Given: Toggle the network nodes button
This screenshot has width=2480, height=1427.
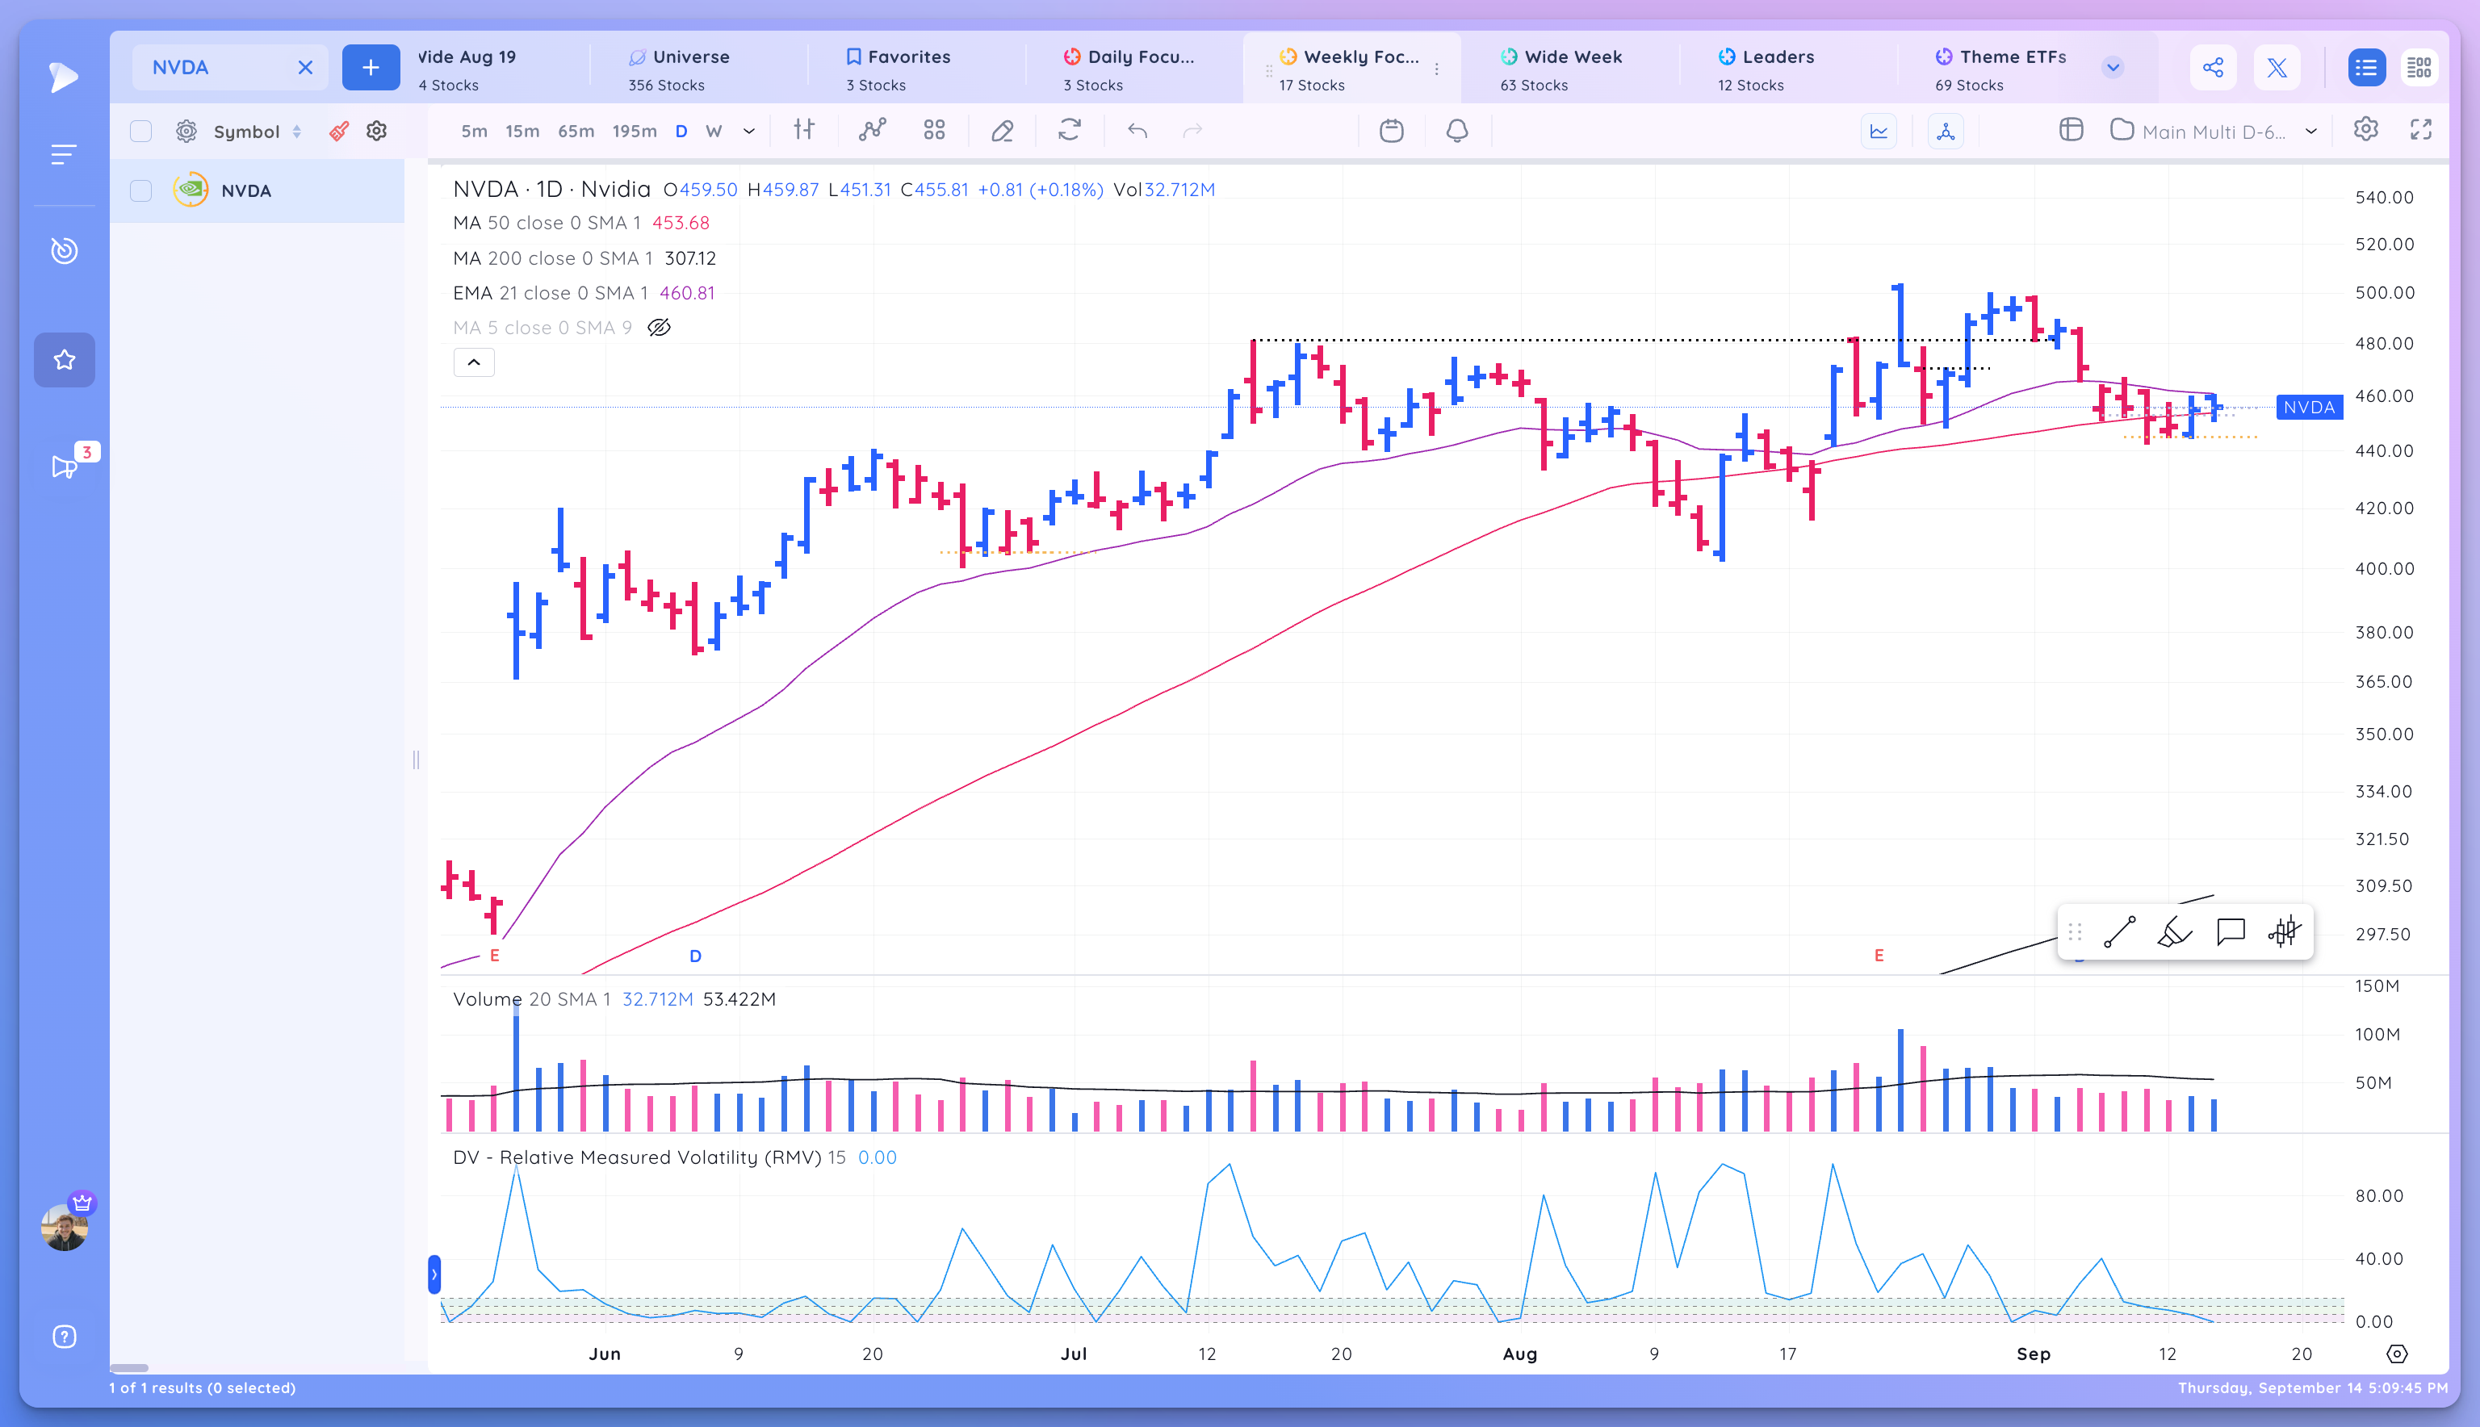Looking at the screenshot, I should [1946, 132].
